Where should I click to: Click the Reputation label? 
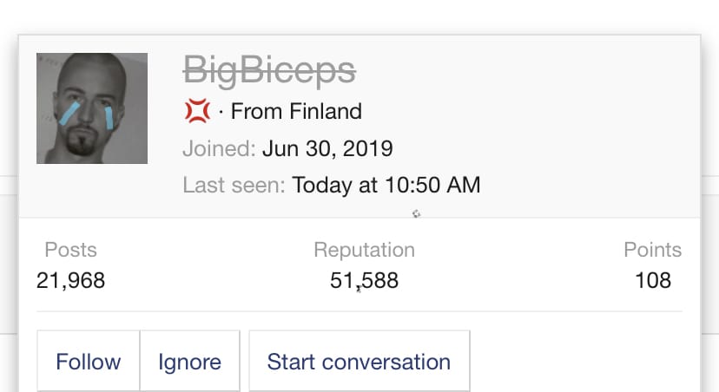point(364,250)
